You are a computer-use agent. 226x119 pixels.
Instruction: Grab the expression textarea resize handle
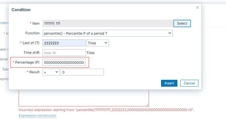148,105
